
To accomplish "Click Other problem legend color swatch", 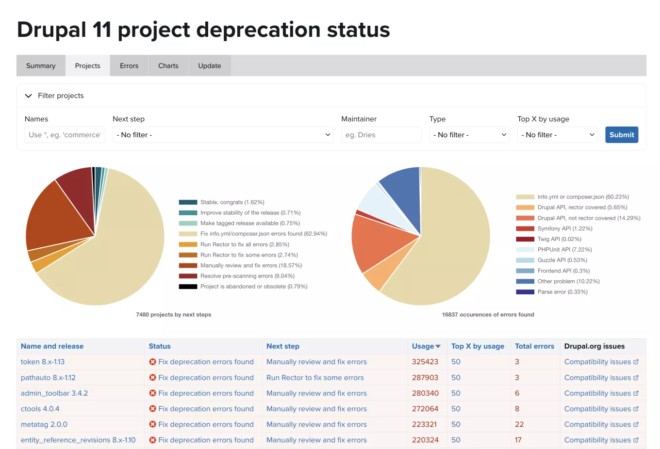I will 525,281.
